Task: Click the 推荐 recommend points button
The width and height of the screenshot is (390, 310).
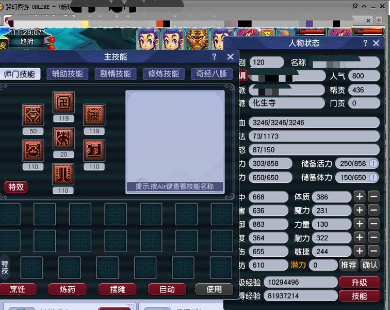Action: 348,265
